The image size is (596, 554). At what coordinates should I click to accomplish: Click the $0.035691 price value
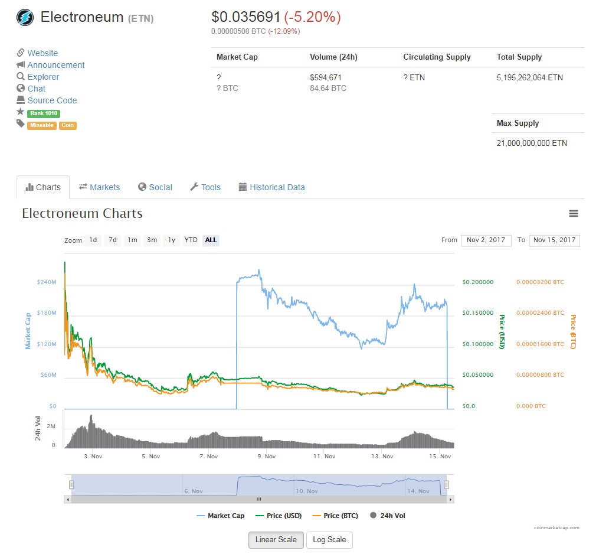coord(245,17)
